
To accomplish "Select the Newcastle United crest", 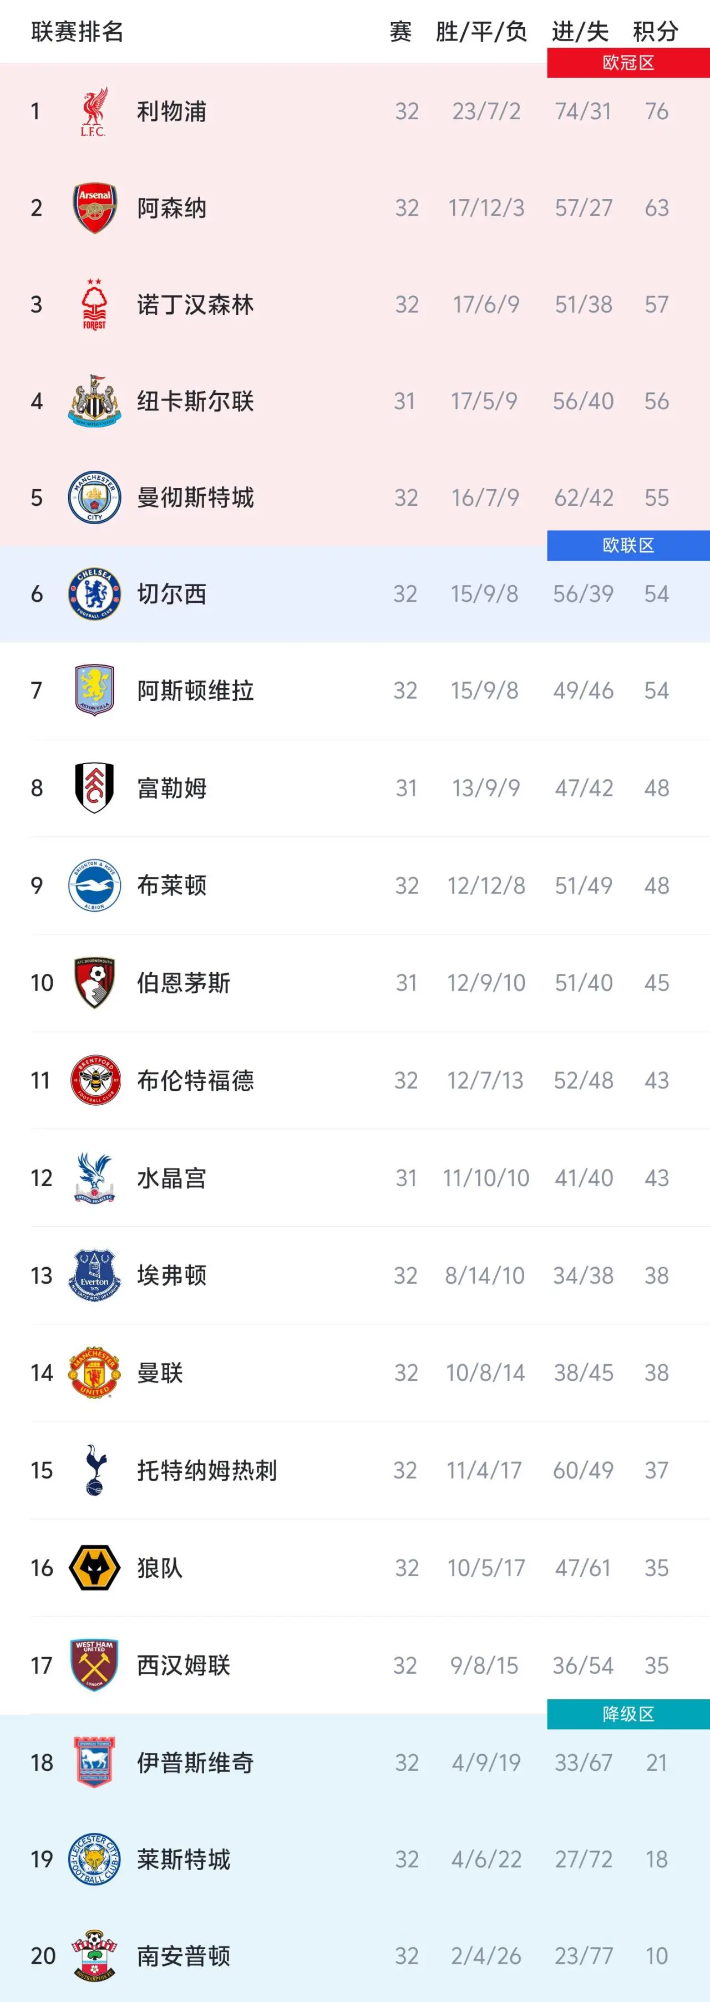I will 94,401.
